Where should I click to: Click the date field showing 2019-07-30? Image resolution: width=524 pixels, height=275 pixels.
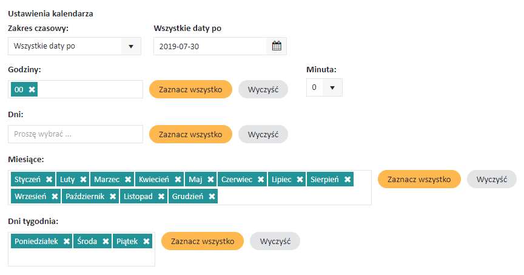click(210, 46)
